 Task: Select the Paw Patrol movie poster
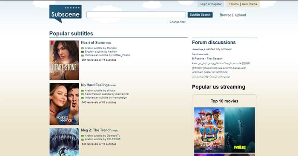tap(209, 130)
